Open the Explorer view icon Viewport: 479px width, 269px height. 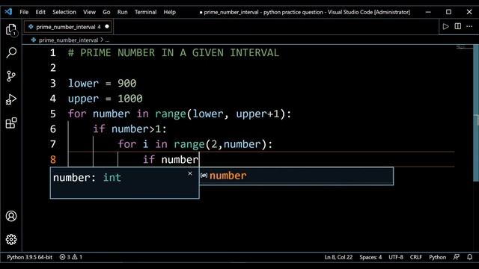tap(11, 30)
